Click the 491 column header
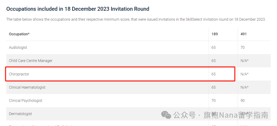The image size is (277, 126). click(243, 34)
